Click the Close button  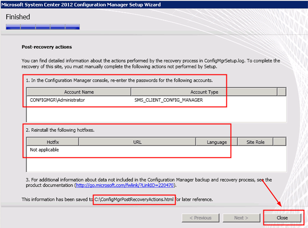[x=282, y=218]
